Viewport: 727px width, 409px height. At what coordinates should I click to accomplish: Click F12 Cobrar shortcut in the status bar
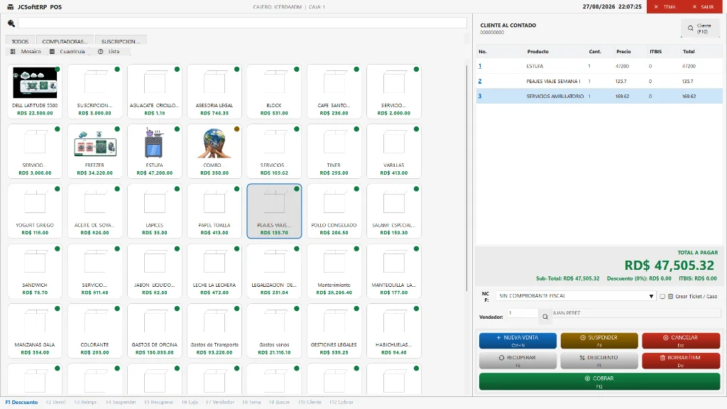click(x=341, y=402)
